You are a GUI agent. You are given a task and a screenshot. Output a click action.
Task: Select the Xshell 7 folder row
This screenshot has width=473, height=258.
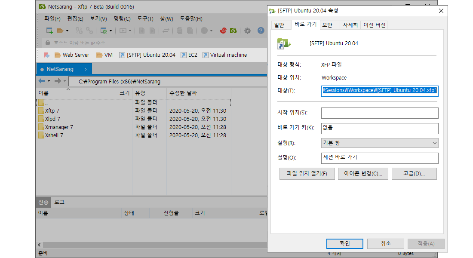(x=133, y=135)
